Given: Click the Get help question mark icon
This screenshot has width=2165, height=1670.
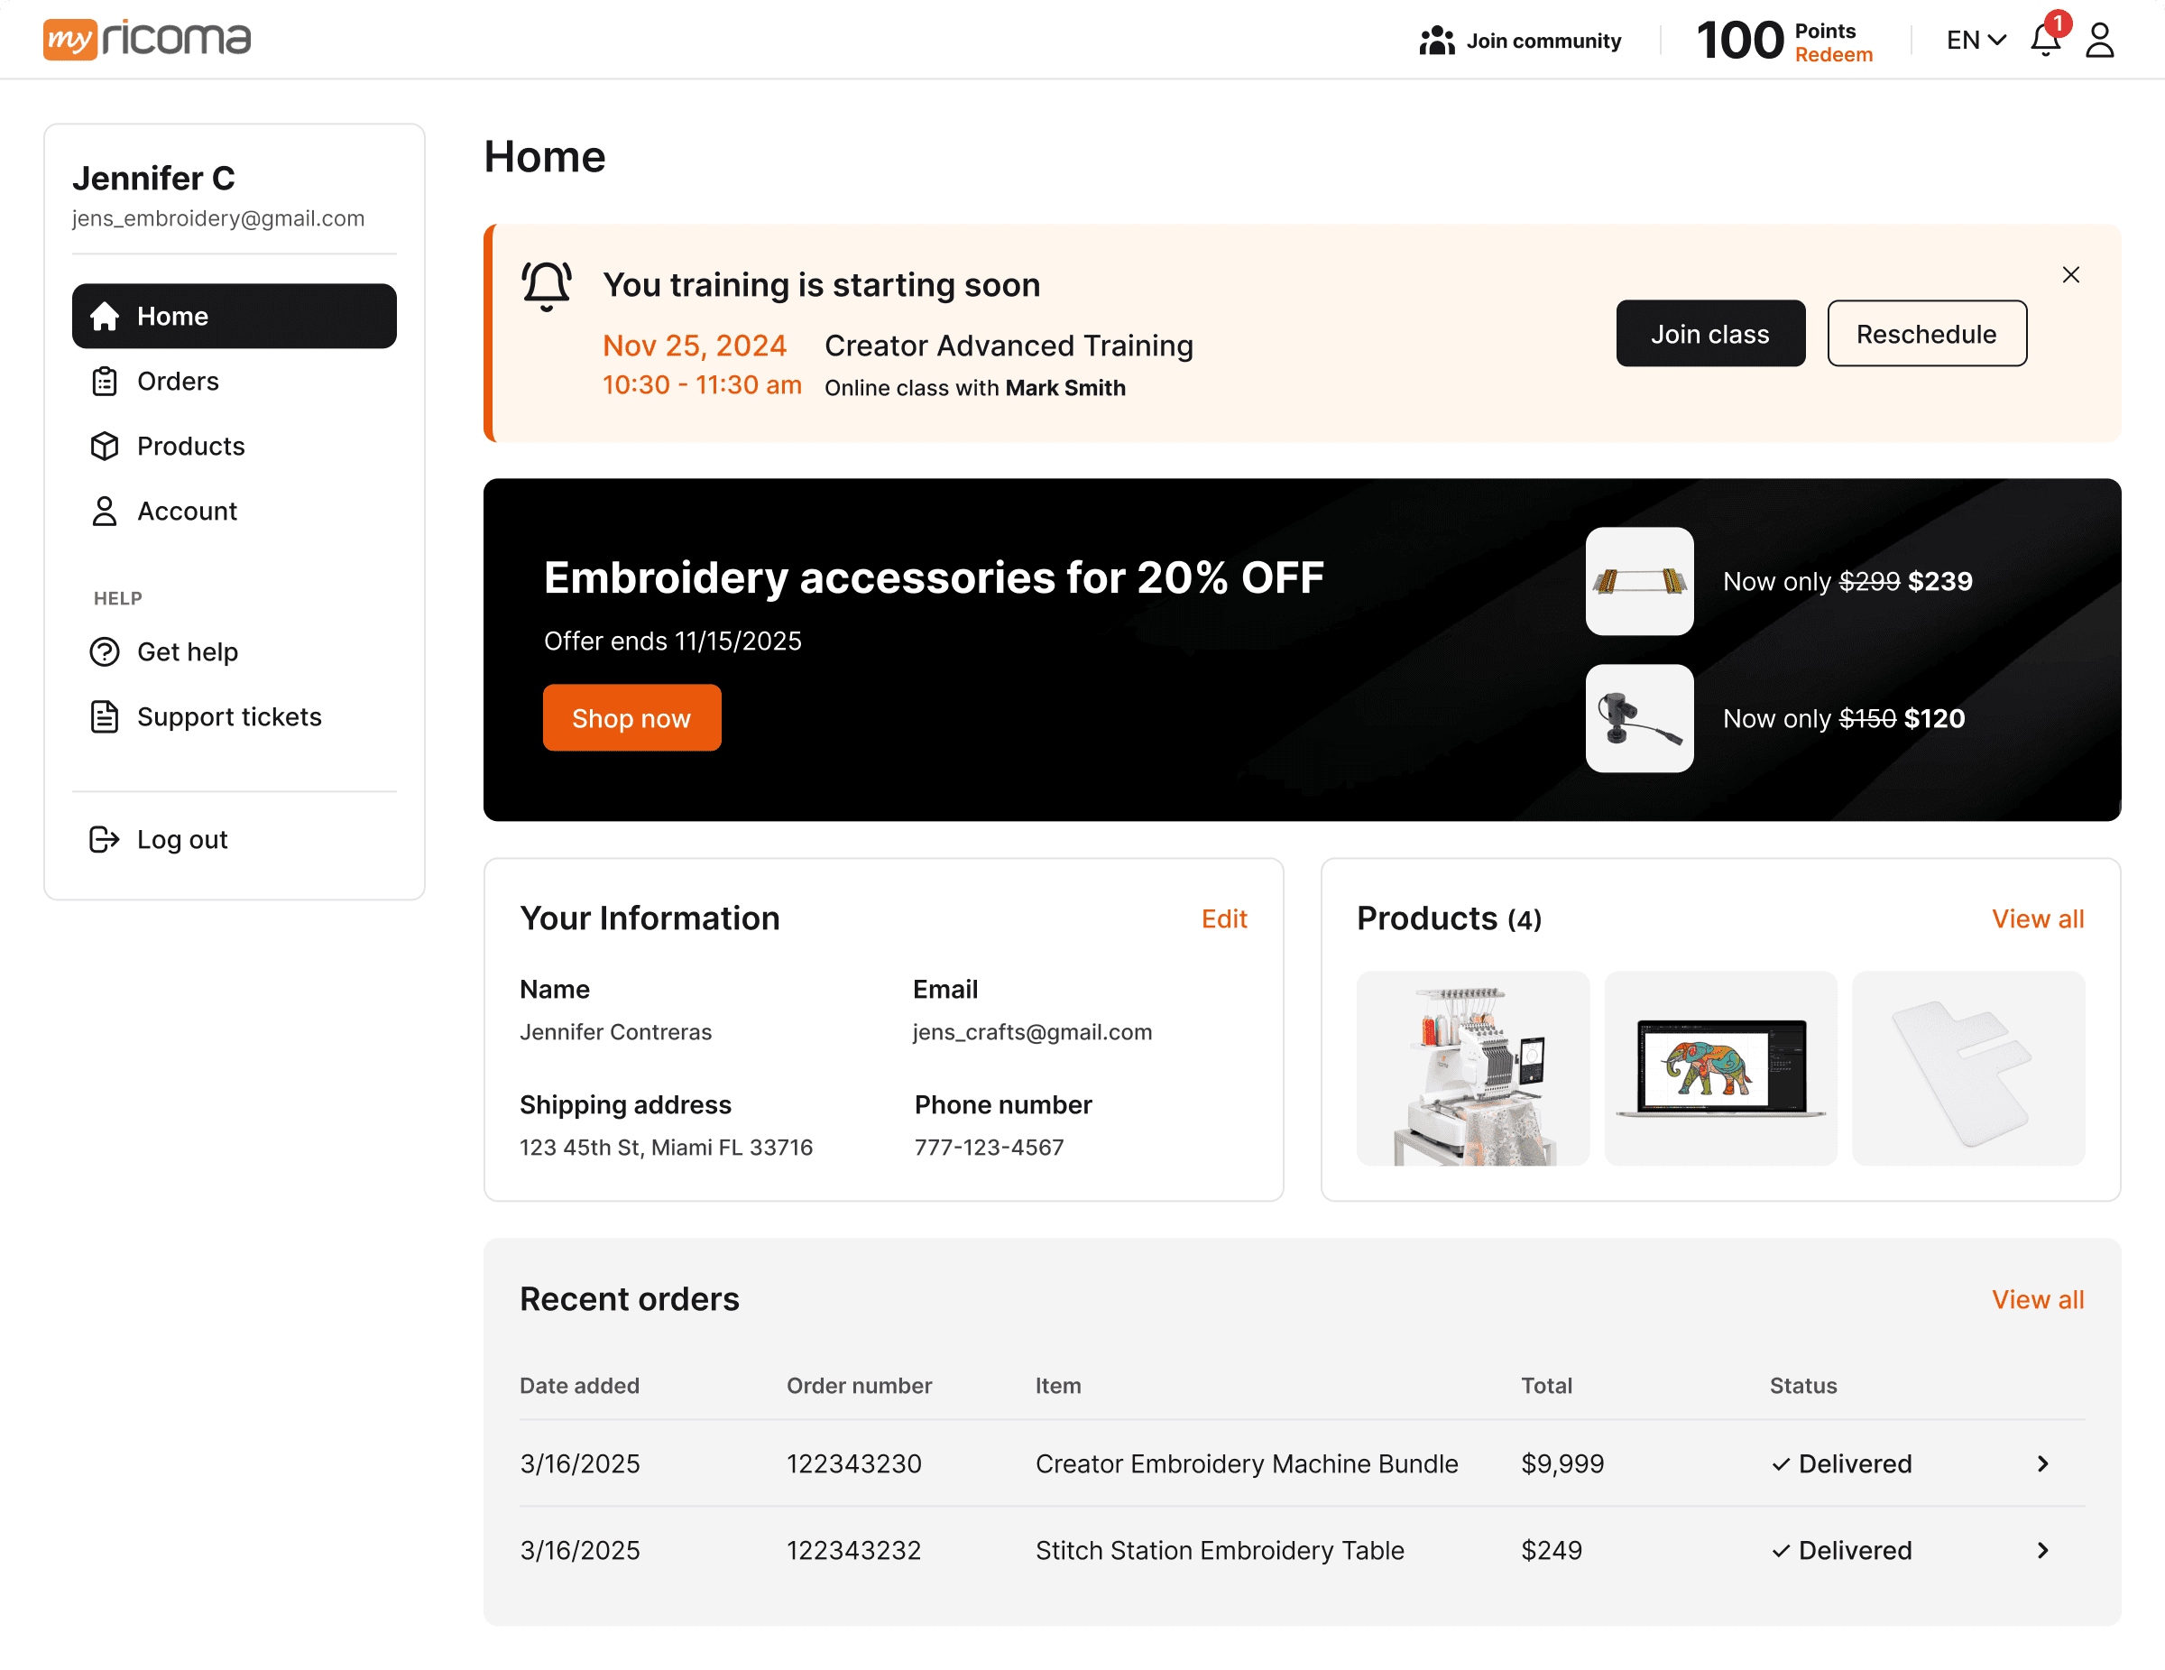Looking at the screenshot, I should (x=104, y=651).
